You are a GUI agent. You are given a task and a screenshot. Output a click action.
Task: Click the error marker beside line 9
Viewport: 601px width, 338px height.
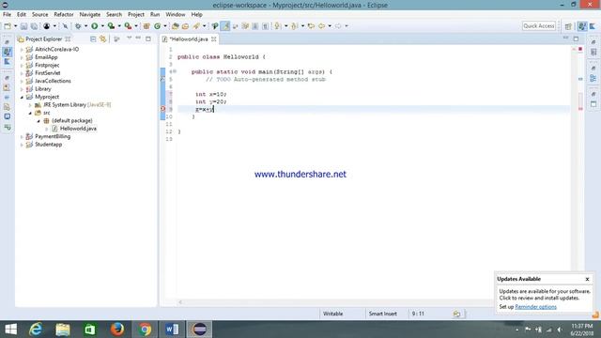[x=162, y=109]
